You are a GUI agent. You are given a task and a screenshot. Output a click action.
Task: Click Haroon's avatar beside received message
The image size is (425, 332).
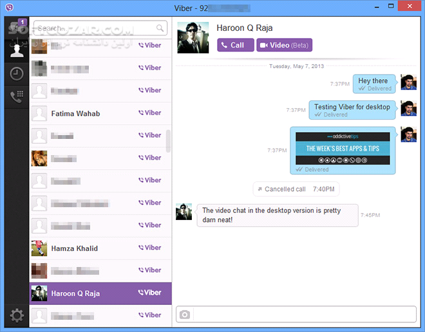click(x=184, y=212)
